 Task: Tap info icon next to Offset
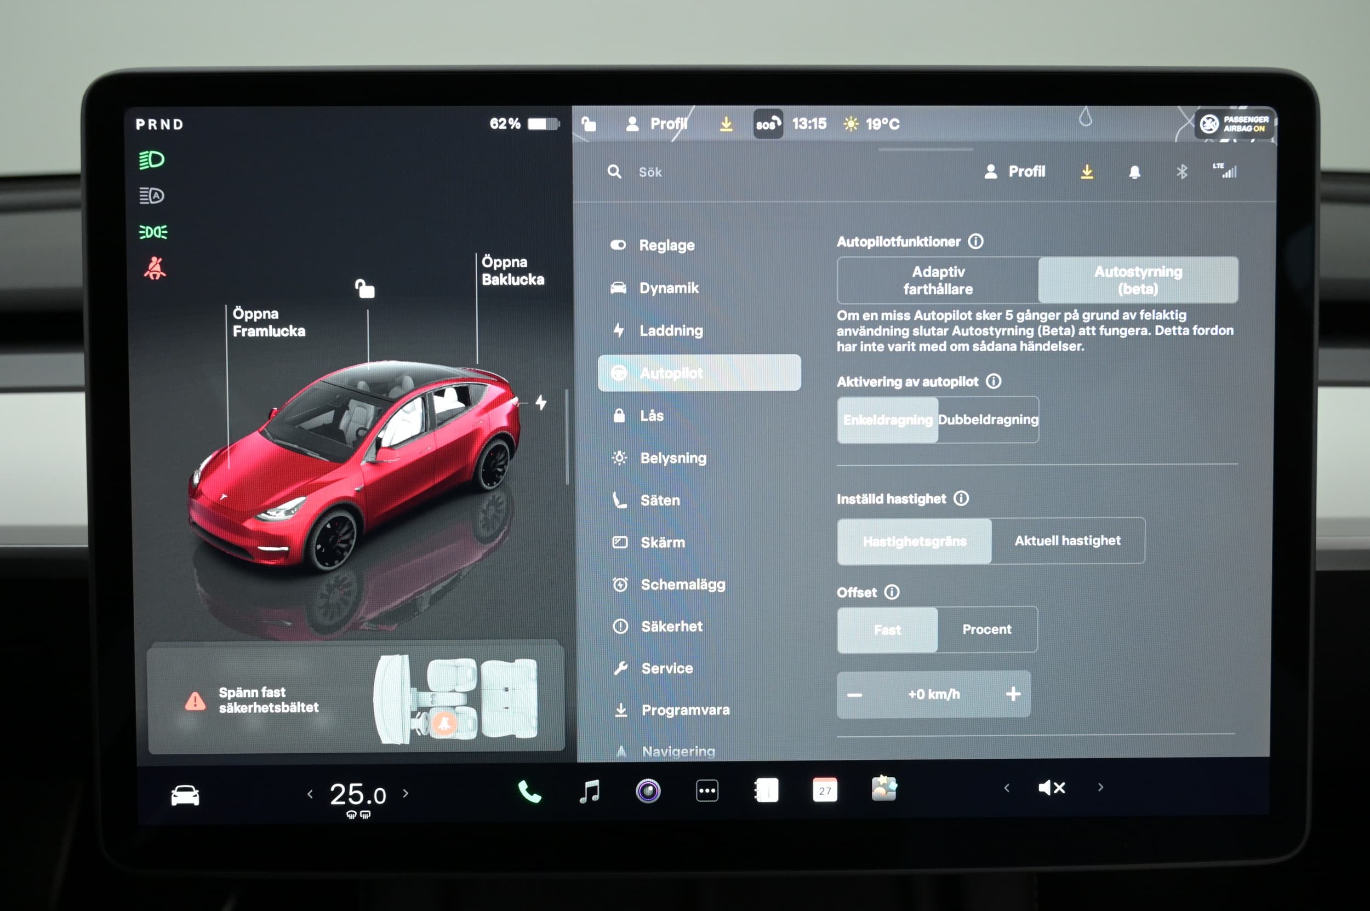[x=892, y=592]
